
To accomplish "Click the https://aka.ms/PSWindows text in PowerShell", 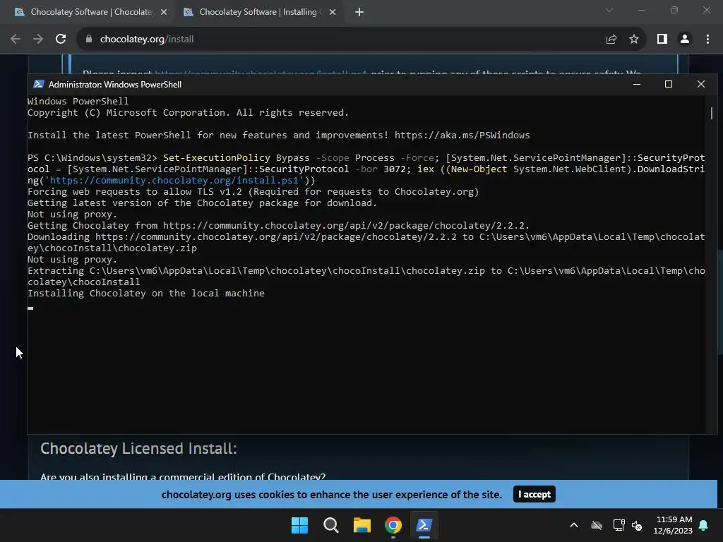I will [462, 135].
